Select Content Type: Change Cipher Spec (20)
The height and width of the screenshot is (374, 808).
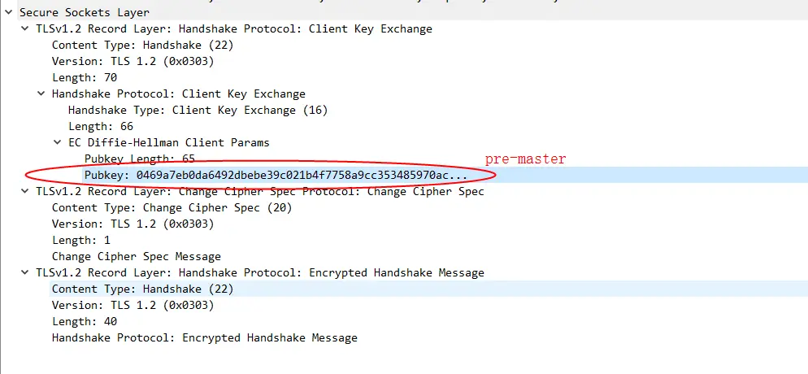pyautogui.click(x=172, y=207)
